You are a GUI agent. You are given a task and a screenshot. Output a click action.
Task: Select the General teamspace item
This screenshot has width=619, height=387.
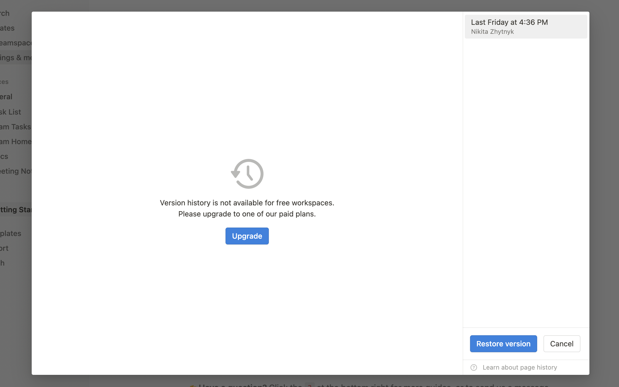6,97
